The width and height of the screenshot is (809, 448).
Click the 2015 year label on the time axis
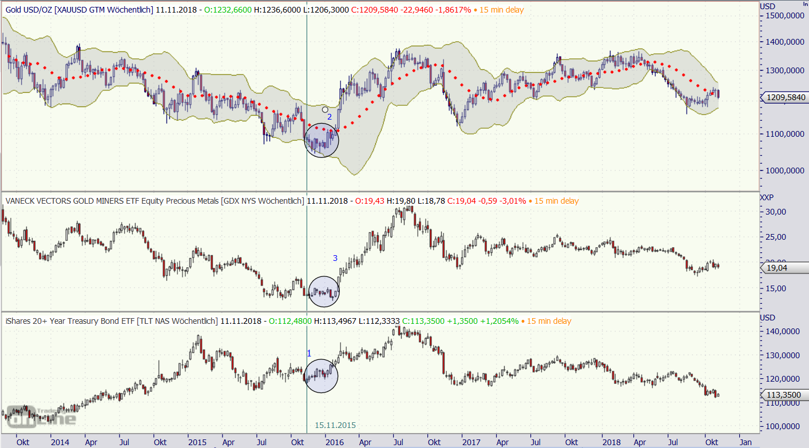pyautogui.click(x=197, y=442)
